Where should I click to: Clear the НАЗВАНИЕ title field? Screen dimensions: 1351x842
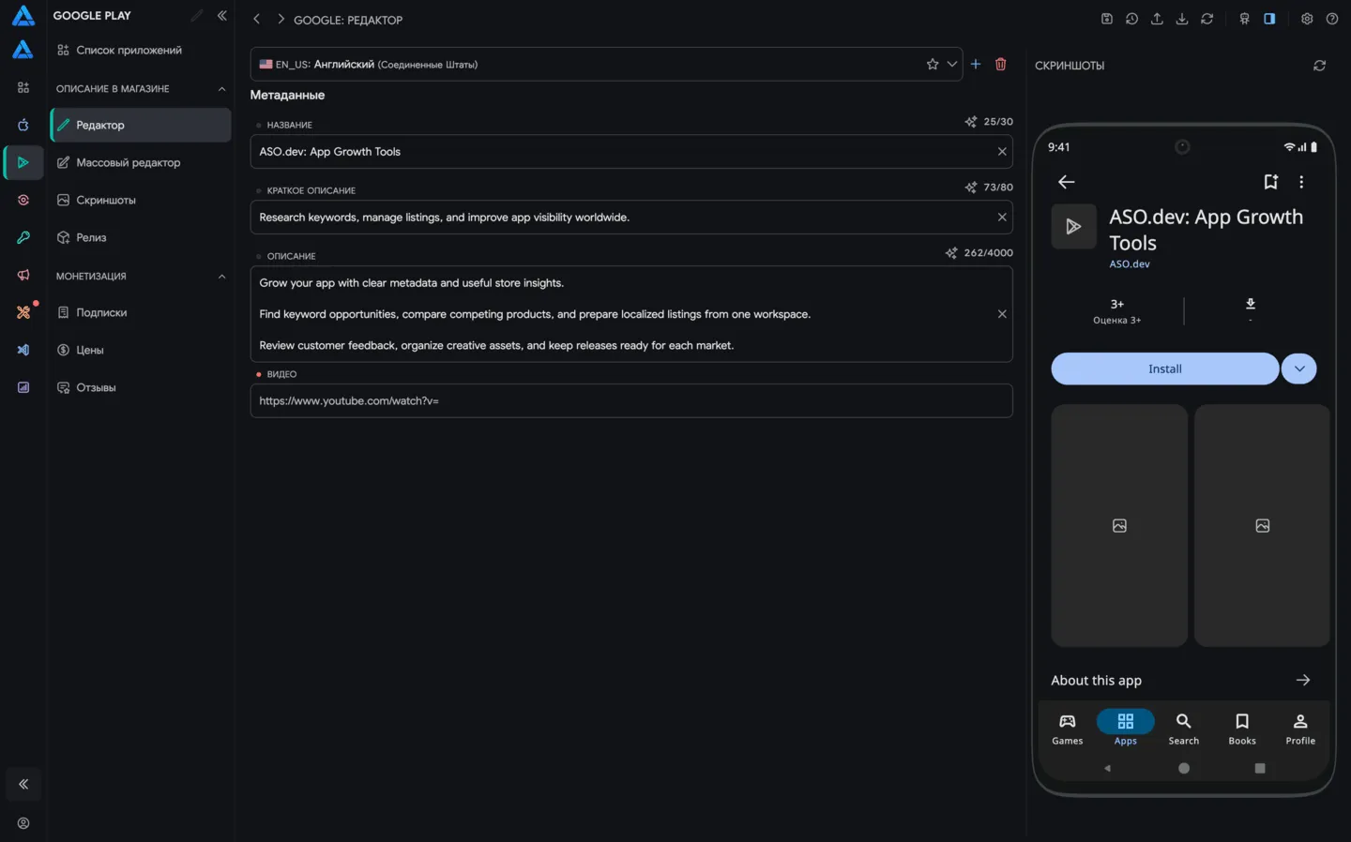point(1002,151)
